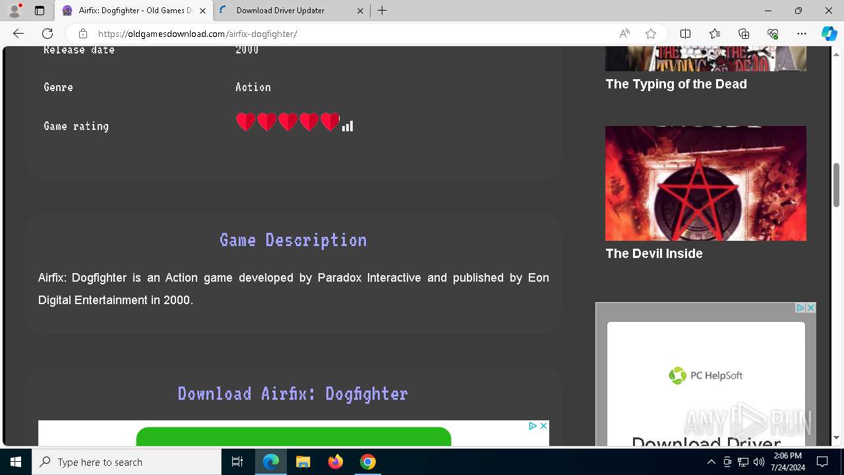
Task: Close the Download Driver Updater tab
Action: [360, 11]
